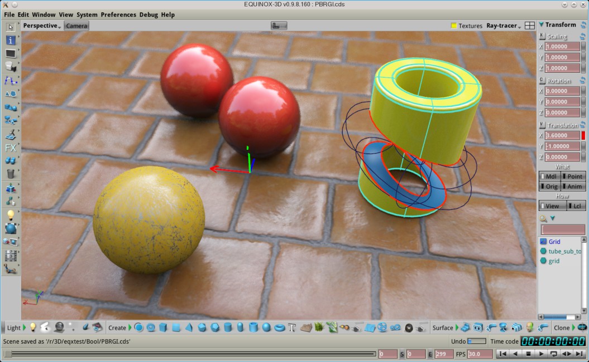Open the Preferences menu
Screen dimensions: 589x362
[x=117, y=14]
